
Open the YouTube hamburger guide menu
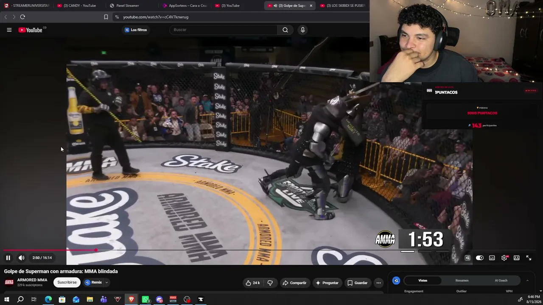(9, 30)
